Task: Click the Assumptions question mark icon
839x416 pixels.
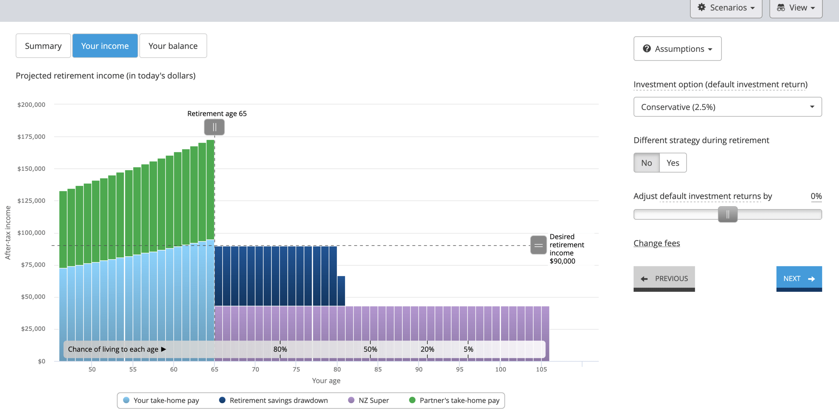Action: pyautogui.click(x=647, y=49)
